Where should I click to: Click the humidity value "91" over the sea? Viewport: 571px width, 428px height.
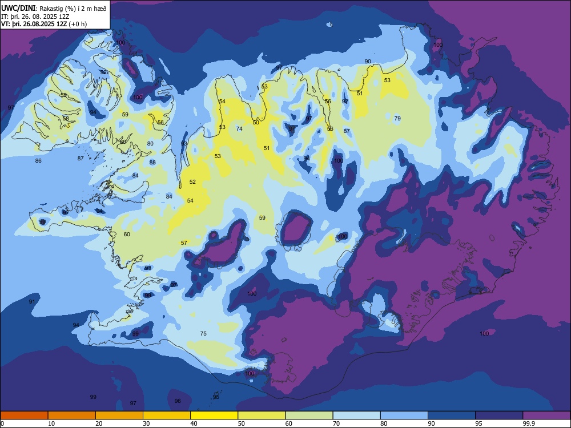32,301
